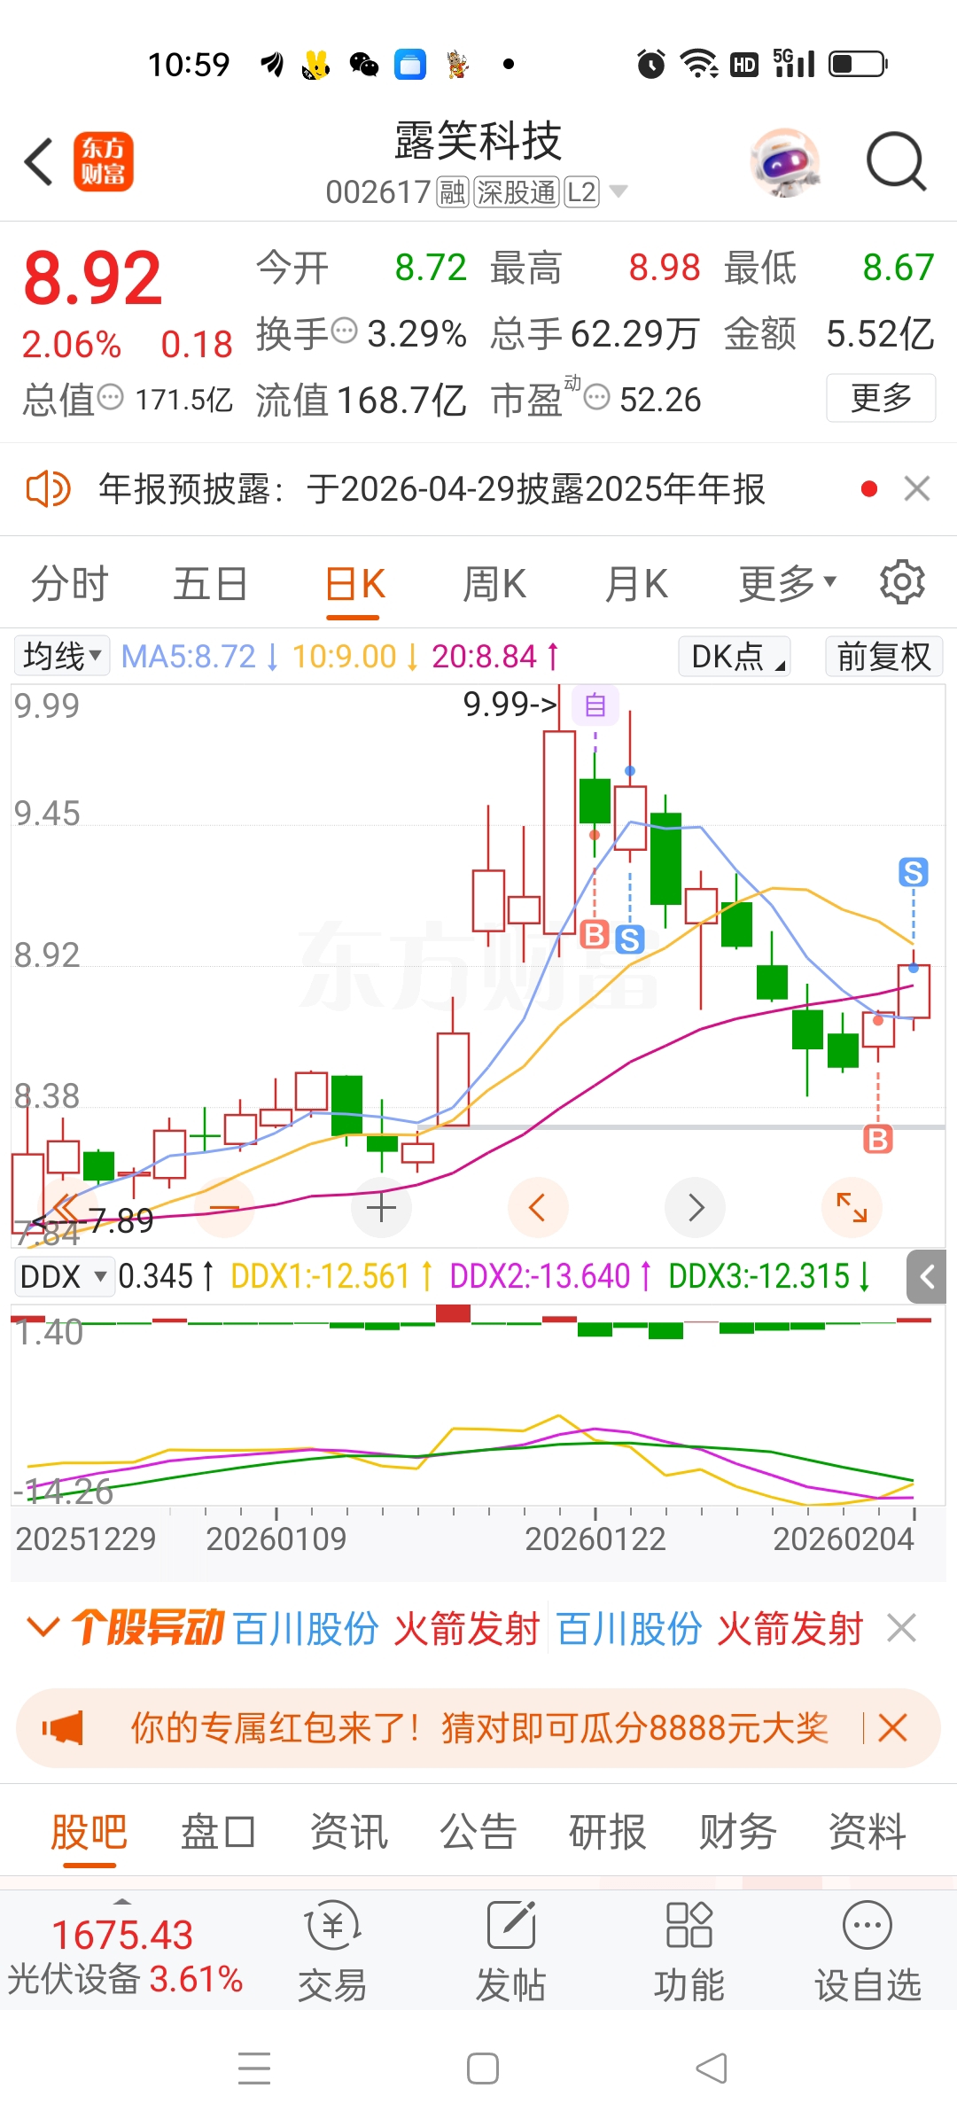This screenshot has height=2127, width=957.
Task: Open the DDX sub-indicator dropdown
Action: [64, 1277]
